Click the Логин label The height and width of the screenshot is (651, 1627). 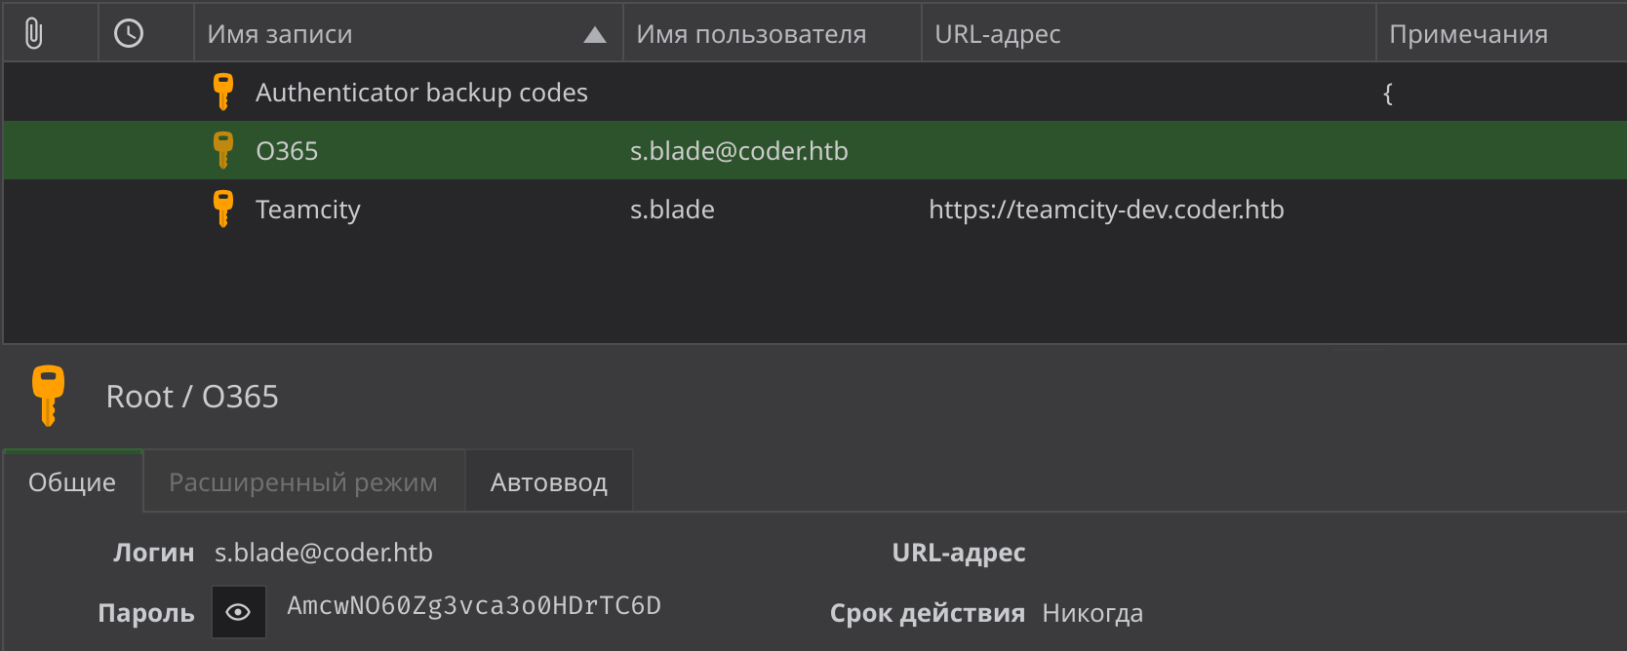point(154,553)
